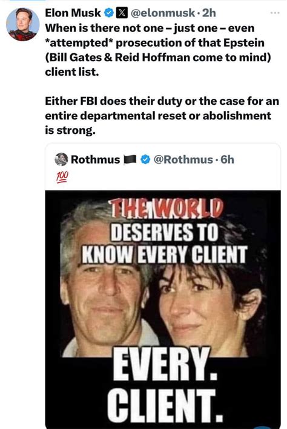
Task: Click the 2h timestamp on the tweet
Action: 209,13
